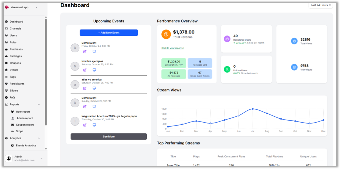The width and height of the screenshot is (340, 169).
Task: Click the green Unique Users icon
Action: 227,69
